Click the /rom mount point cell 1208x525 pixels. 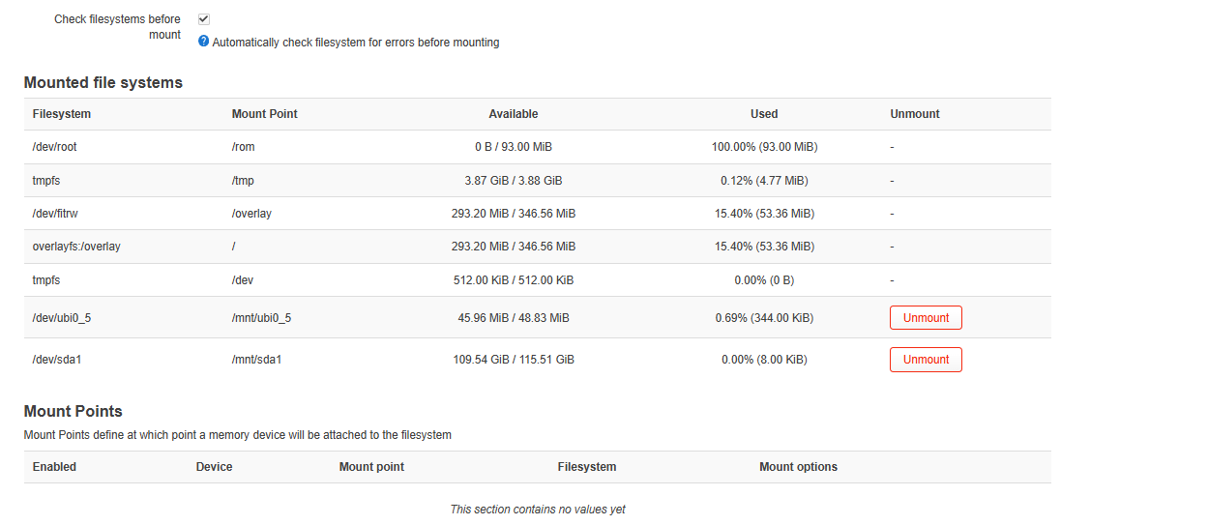click(243, 147)
